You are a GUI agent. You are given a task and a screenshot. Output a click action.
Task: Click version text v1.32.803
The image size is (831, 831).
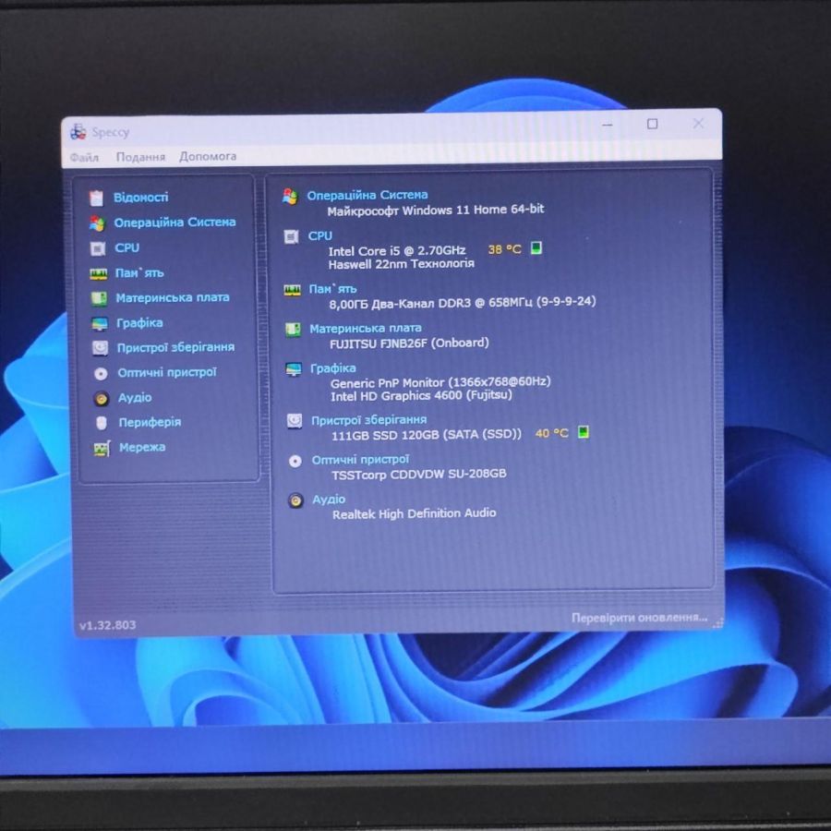(x=108, y=625)
